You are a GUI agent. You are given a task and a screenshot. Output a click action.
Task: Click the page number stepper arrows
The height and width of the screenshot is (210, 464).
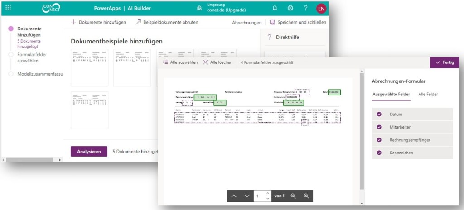click(x=268, y=196)
